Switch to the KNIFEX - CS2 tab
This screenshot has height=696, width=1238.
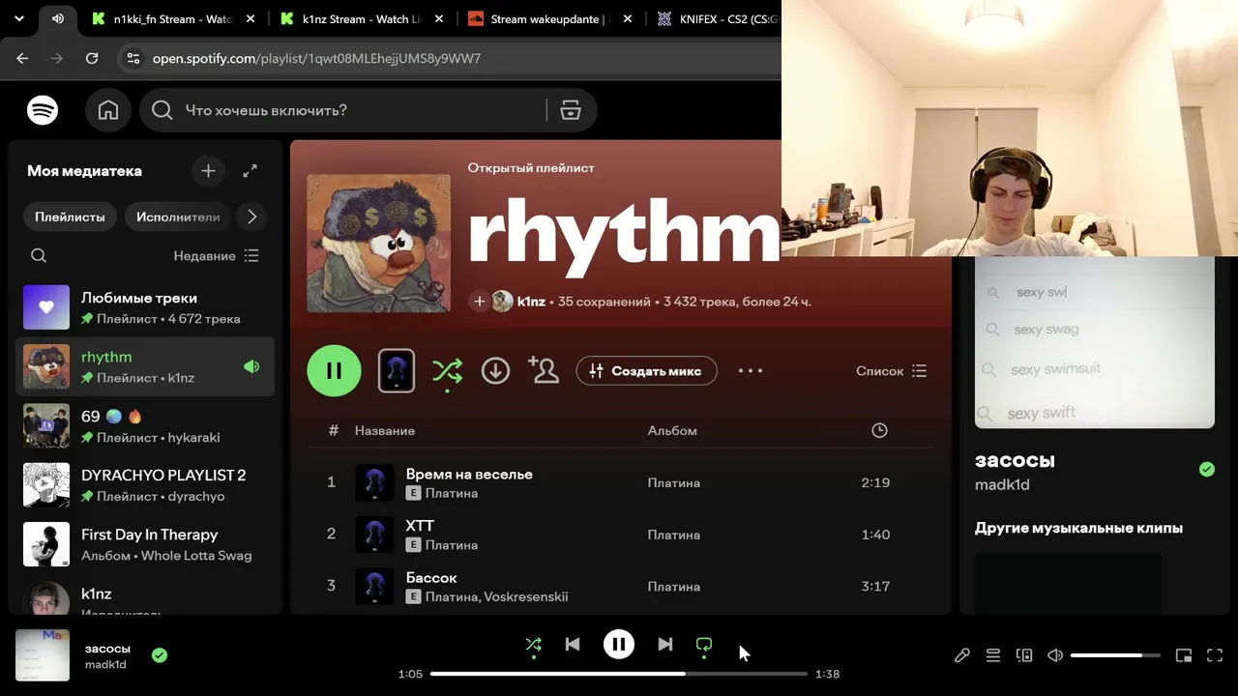[716, 18]
